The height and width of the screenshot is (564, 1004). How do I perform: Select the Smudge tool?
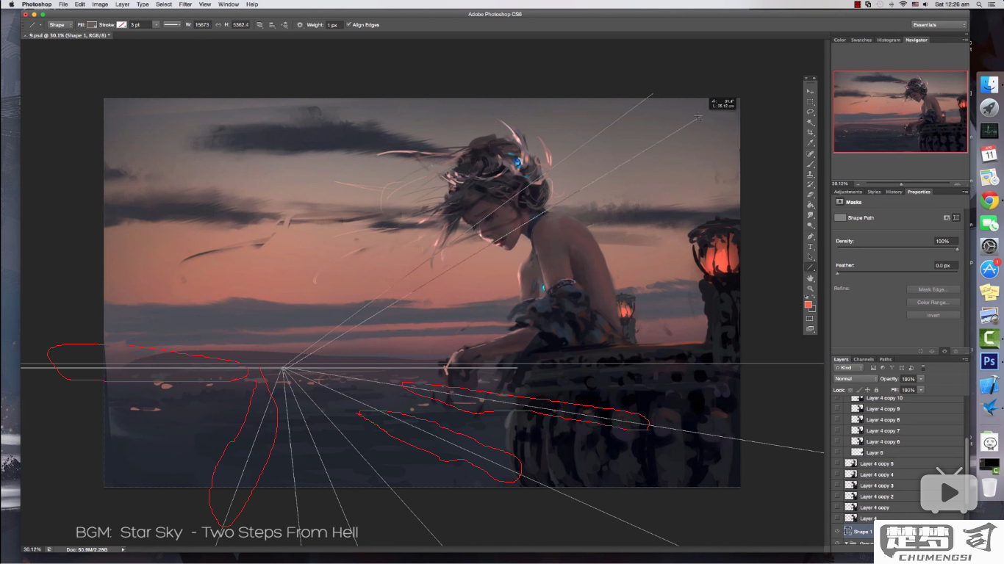point(811,215)
